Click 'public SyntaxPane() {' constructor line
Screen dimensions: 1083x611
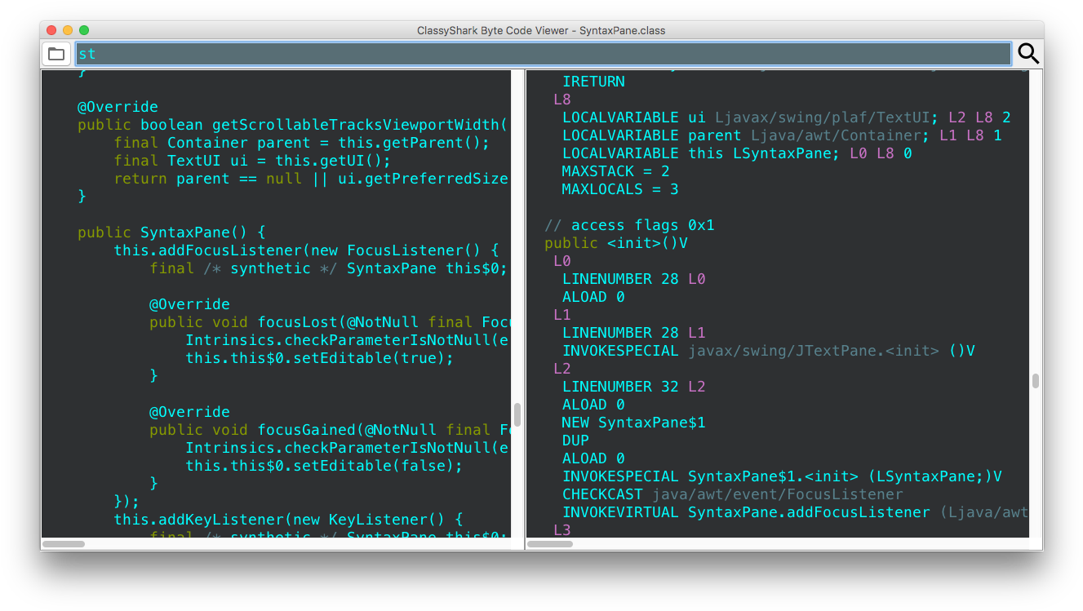[x=171, y=232]
